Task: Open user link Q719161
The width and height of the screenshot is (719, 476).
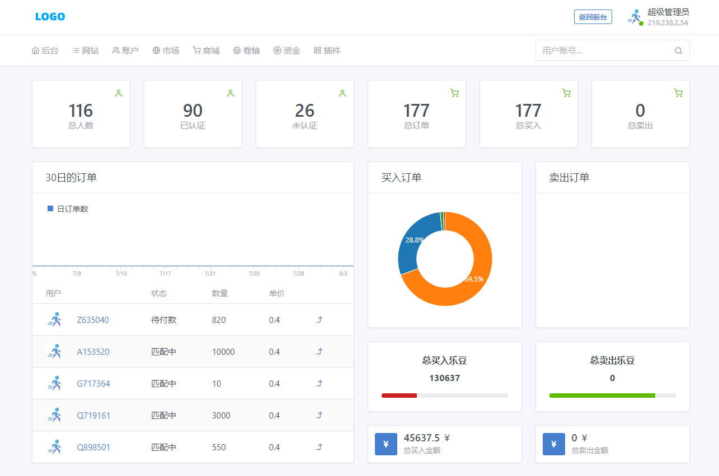Action: click(x=93, y=416)
